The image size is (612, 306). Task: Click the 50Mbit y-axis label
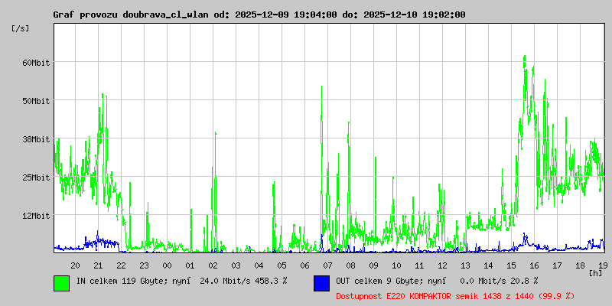tap(35, 101)
